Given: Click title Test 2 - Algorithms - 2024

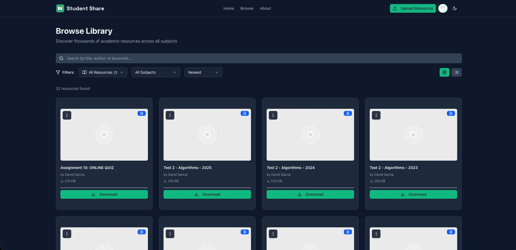Looking at the screenshot, I should pos(291,168).
